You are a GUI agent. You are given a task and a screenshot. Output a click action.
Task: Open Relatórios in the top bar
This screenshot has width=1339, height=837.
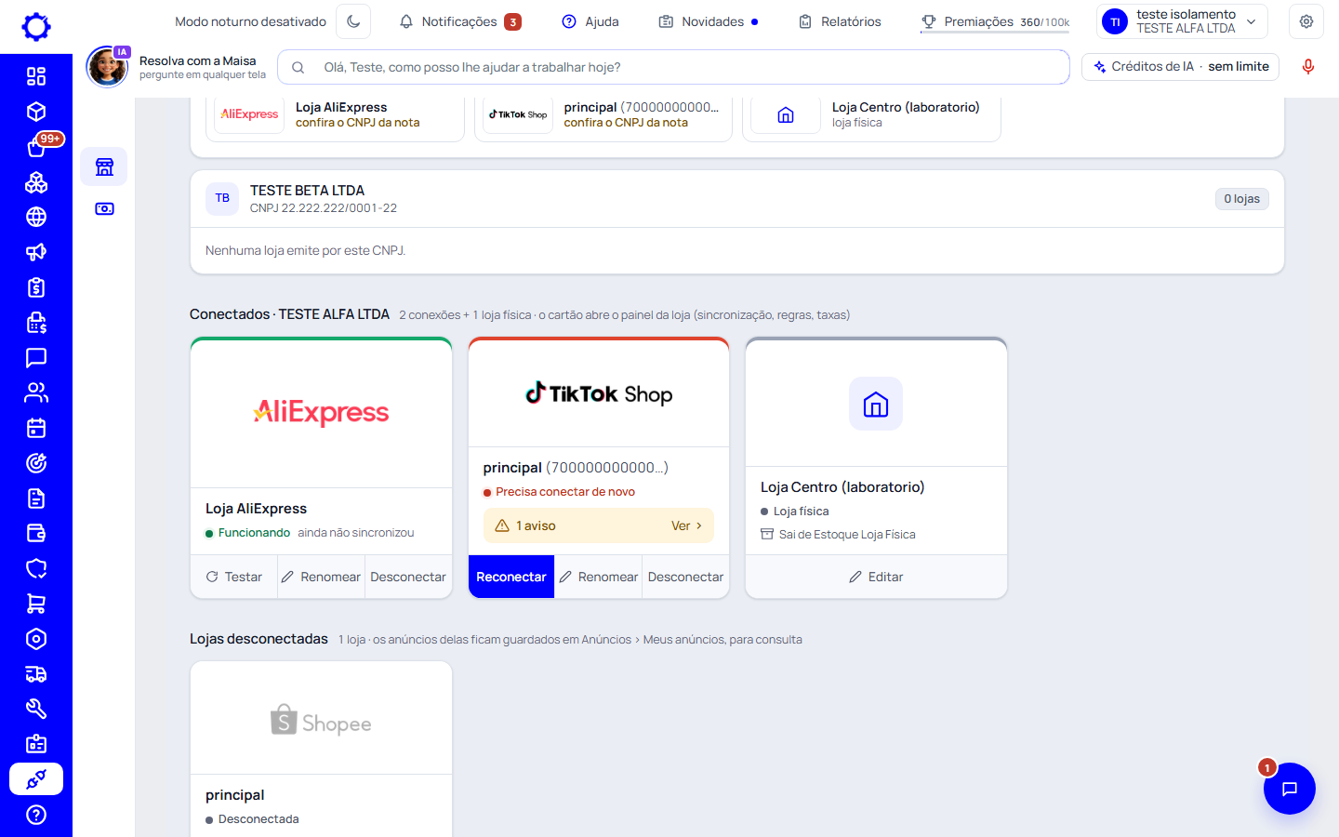tap(840, 21)
